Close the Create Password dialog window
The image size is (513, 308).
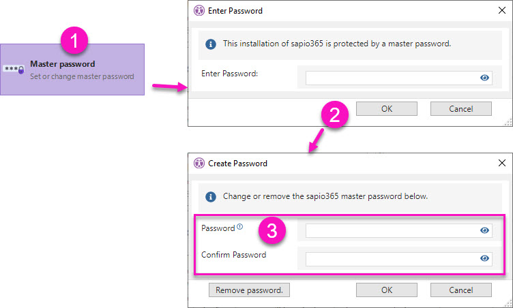(501, 164)
